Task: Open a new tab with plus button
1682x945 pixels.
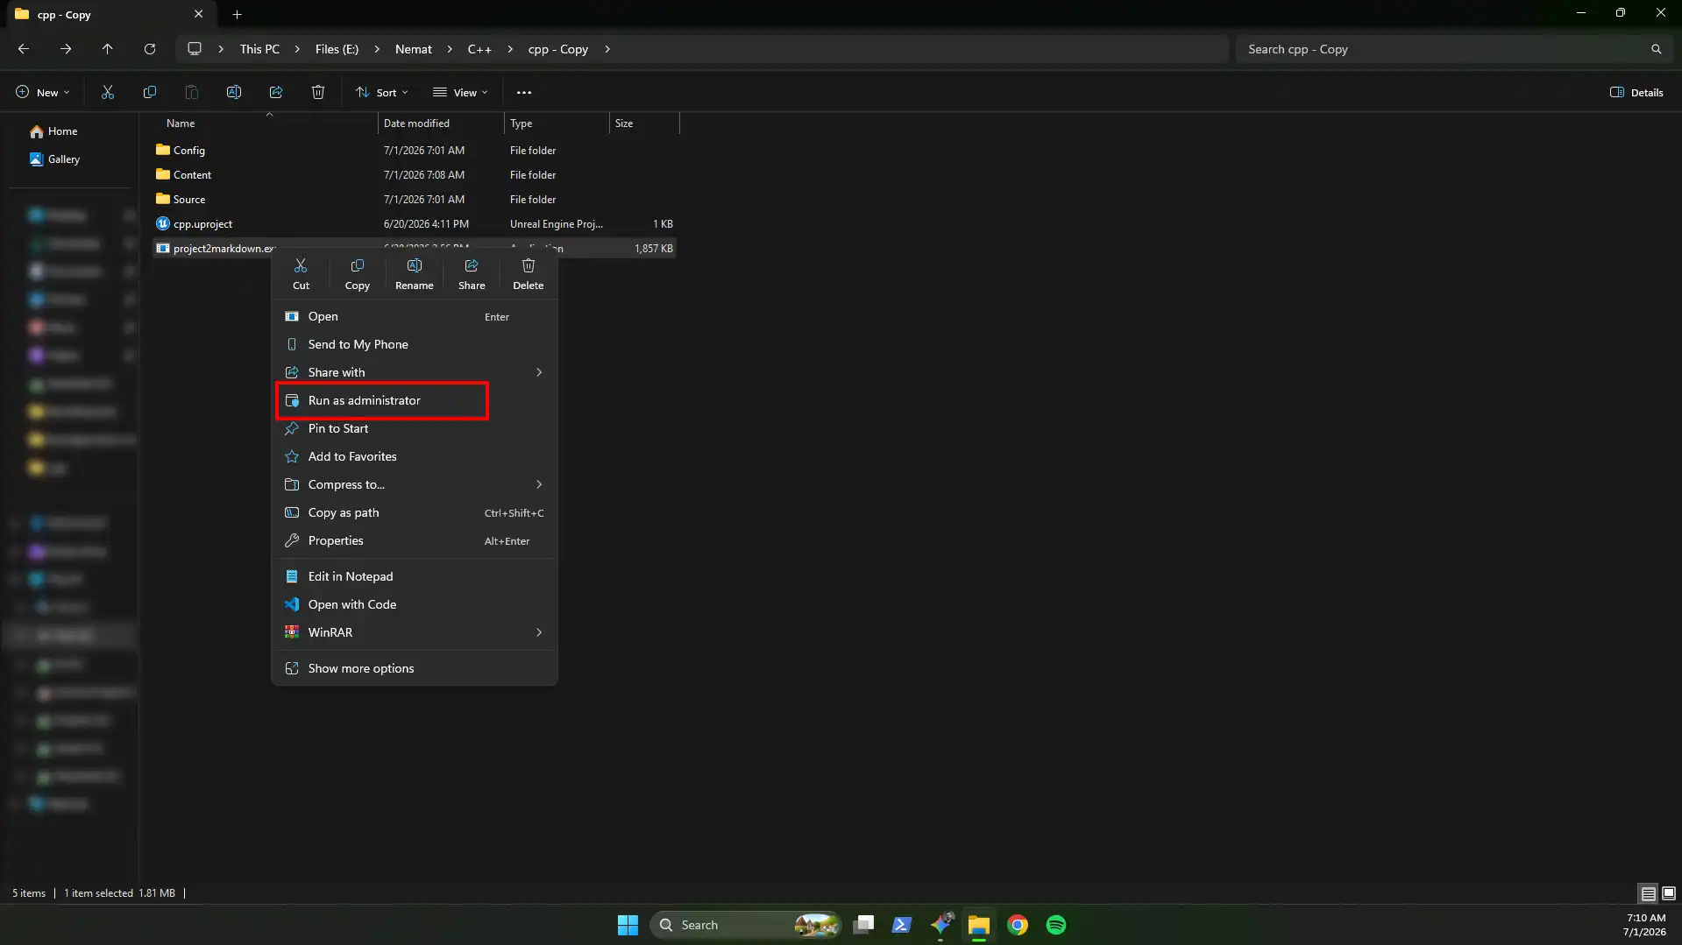Action: (237, 14)
